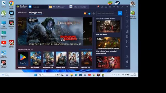Screen dimensions: 166x93
Task: Open Google Play recommendation tile
Action: click(x=23, y=60)
